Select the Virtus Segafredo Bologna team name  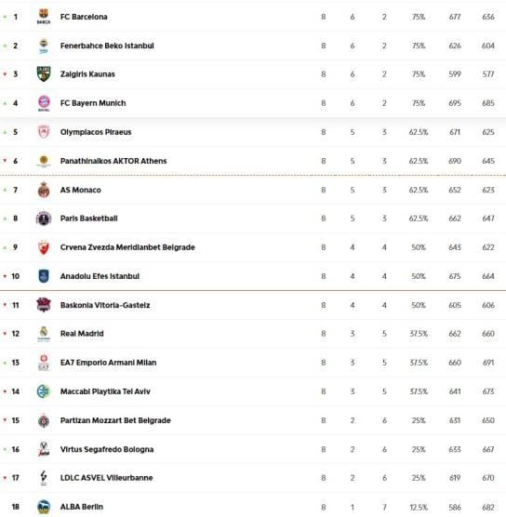click(x=107, y=449)
